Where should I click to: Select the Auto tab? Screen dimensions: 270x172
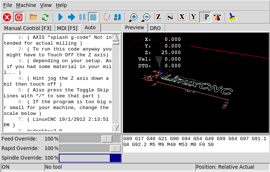point(90,28)
